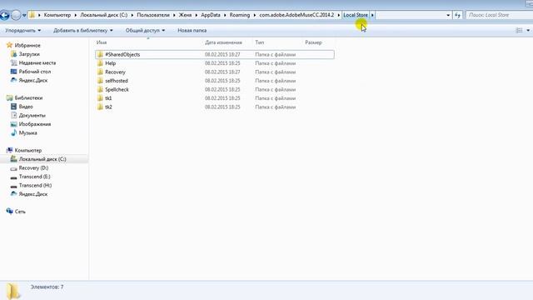Click the Refresh button near address bar
Image resolution: width=533 pixels, height=300 pixels.
pyautogui.click(x=457, y=15)
